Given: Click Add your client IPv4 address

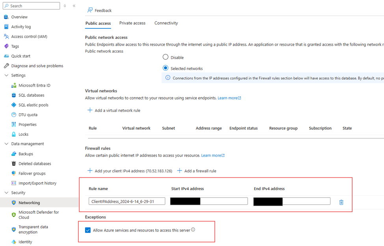Looking at the screenshot, I should click(x=130, y=171).
